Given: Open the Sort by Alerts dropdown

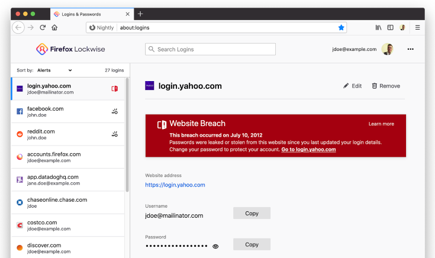Looking at the screenshot, I should click(54, 70).
